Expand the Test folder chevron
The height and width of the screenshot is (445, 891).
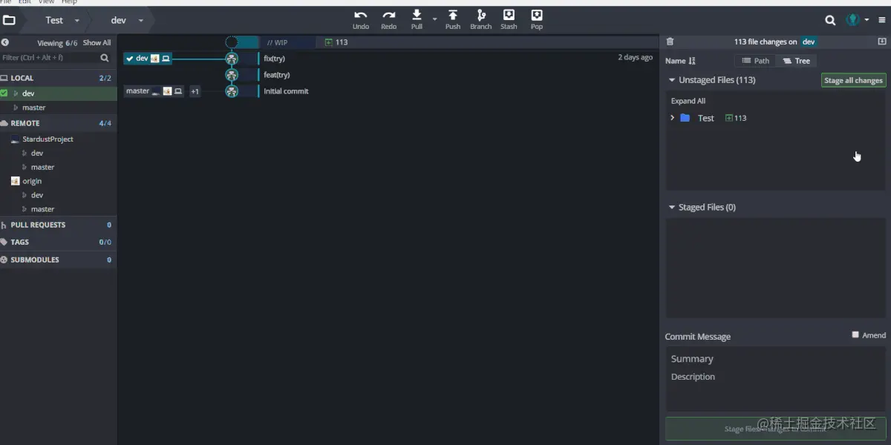pyautogui.click(x=672, y=118)
